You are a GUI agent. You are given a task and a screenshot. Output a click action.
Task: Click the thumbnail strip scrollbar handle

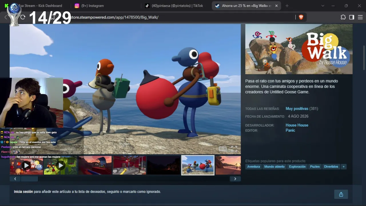click(x=29, y=179)
